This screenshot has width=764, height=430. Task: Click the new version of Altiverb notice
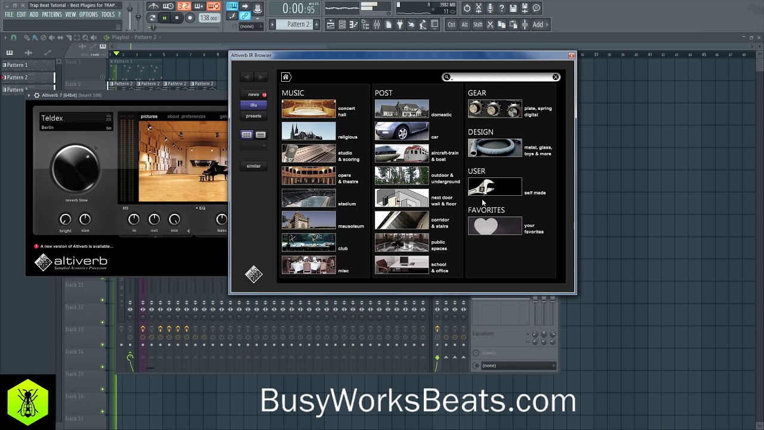coord(73,246)
